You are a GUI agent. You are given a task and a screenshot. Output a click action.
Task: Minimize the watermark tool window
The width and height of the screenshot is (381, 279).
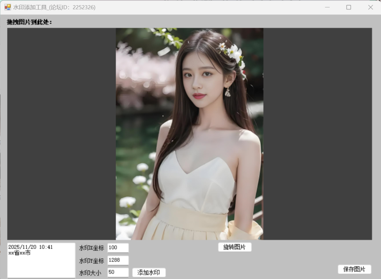tap(327, 7)
